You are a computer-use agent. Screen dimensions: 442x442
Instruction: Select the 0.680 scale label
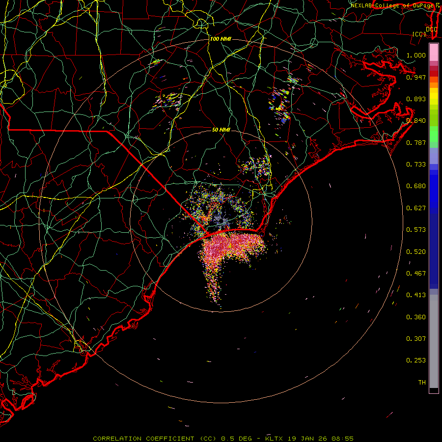(x=416, y=186)
